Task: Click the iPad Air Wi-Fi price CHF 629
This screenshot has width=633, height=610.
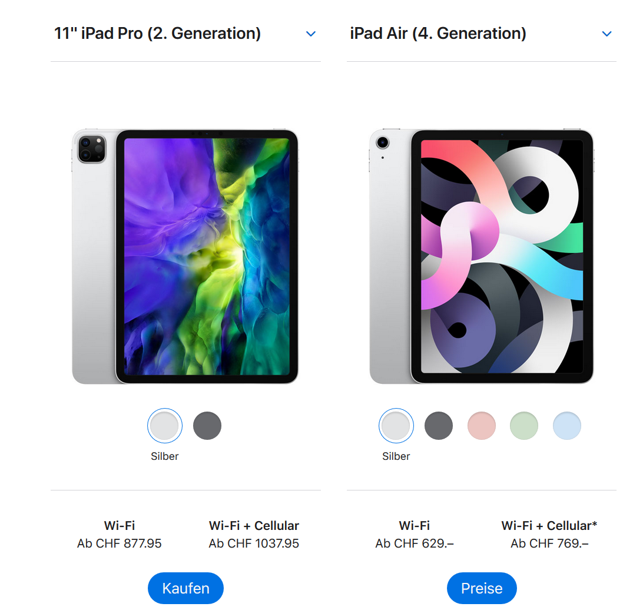Action: click(x=415, y=543)
